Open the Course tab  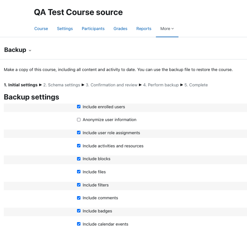click(41, 29)
